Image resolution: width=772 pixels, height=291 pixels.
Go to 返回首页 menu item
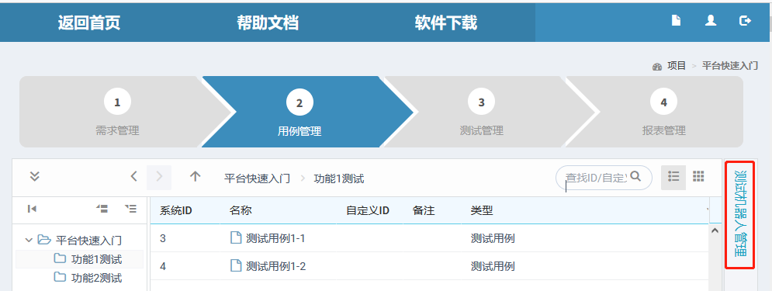89,23
